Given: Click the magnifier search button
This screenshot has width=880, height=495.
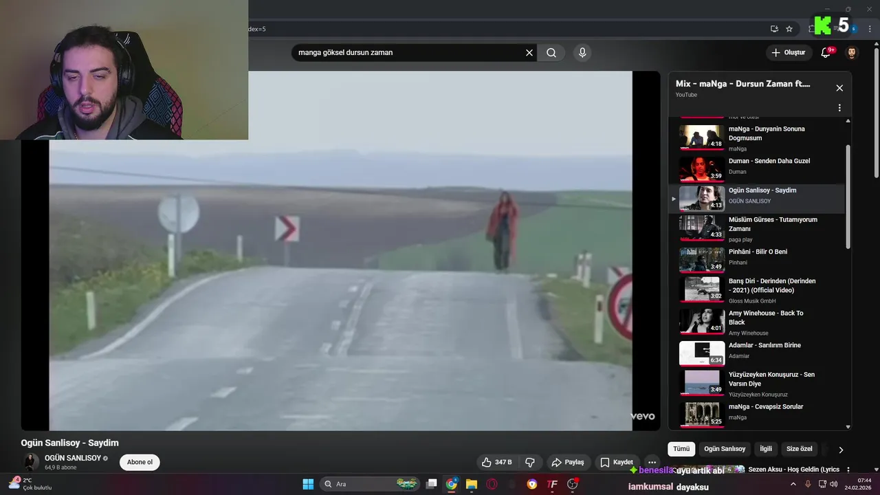Looking at the screenshot, I should 551,52.
